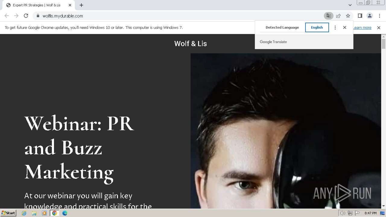Toggle the browser side panel

(360, 16)
